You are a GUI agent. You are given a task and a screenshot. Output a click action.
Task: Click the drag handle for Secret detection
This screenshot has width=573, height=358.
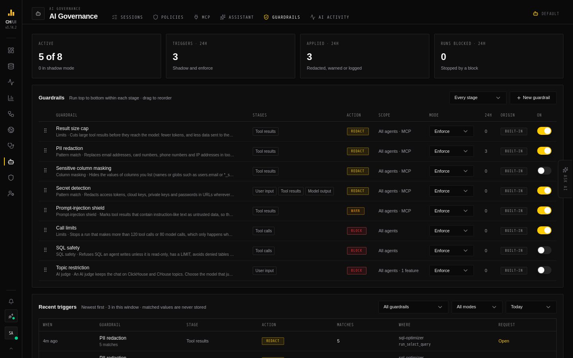click(45, 191)
